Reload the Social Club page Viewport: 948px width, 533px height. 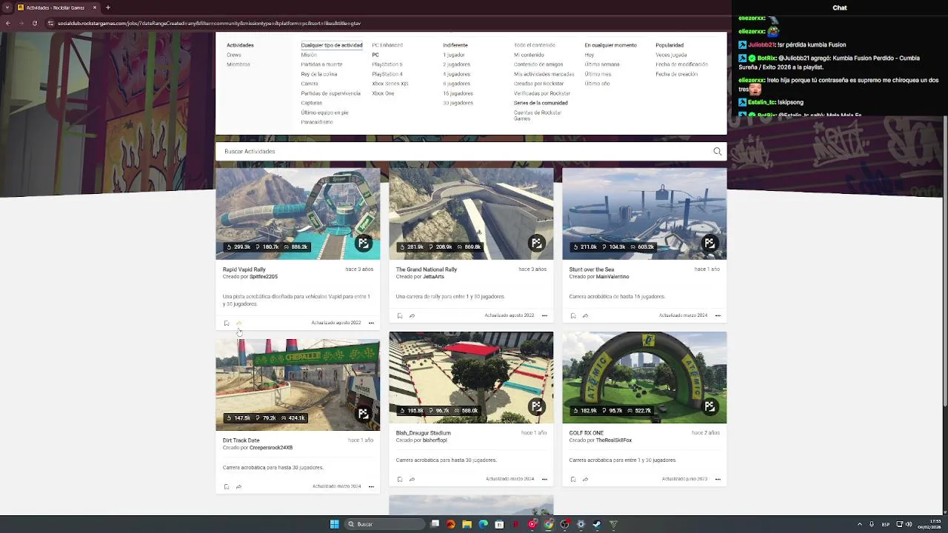point(34,23)
